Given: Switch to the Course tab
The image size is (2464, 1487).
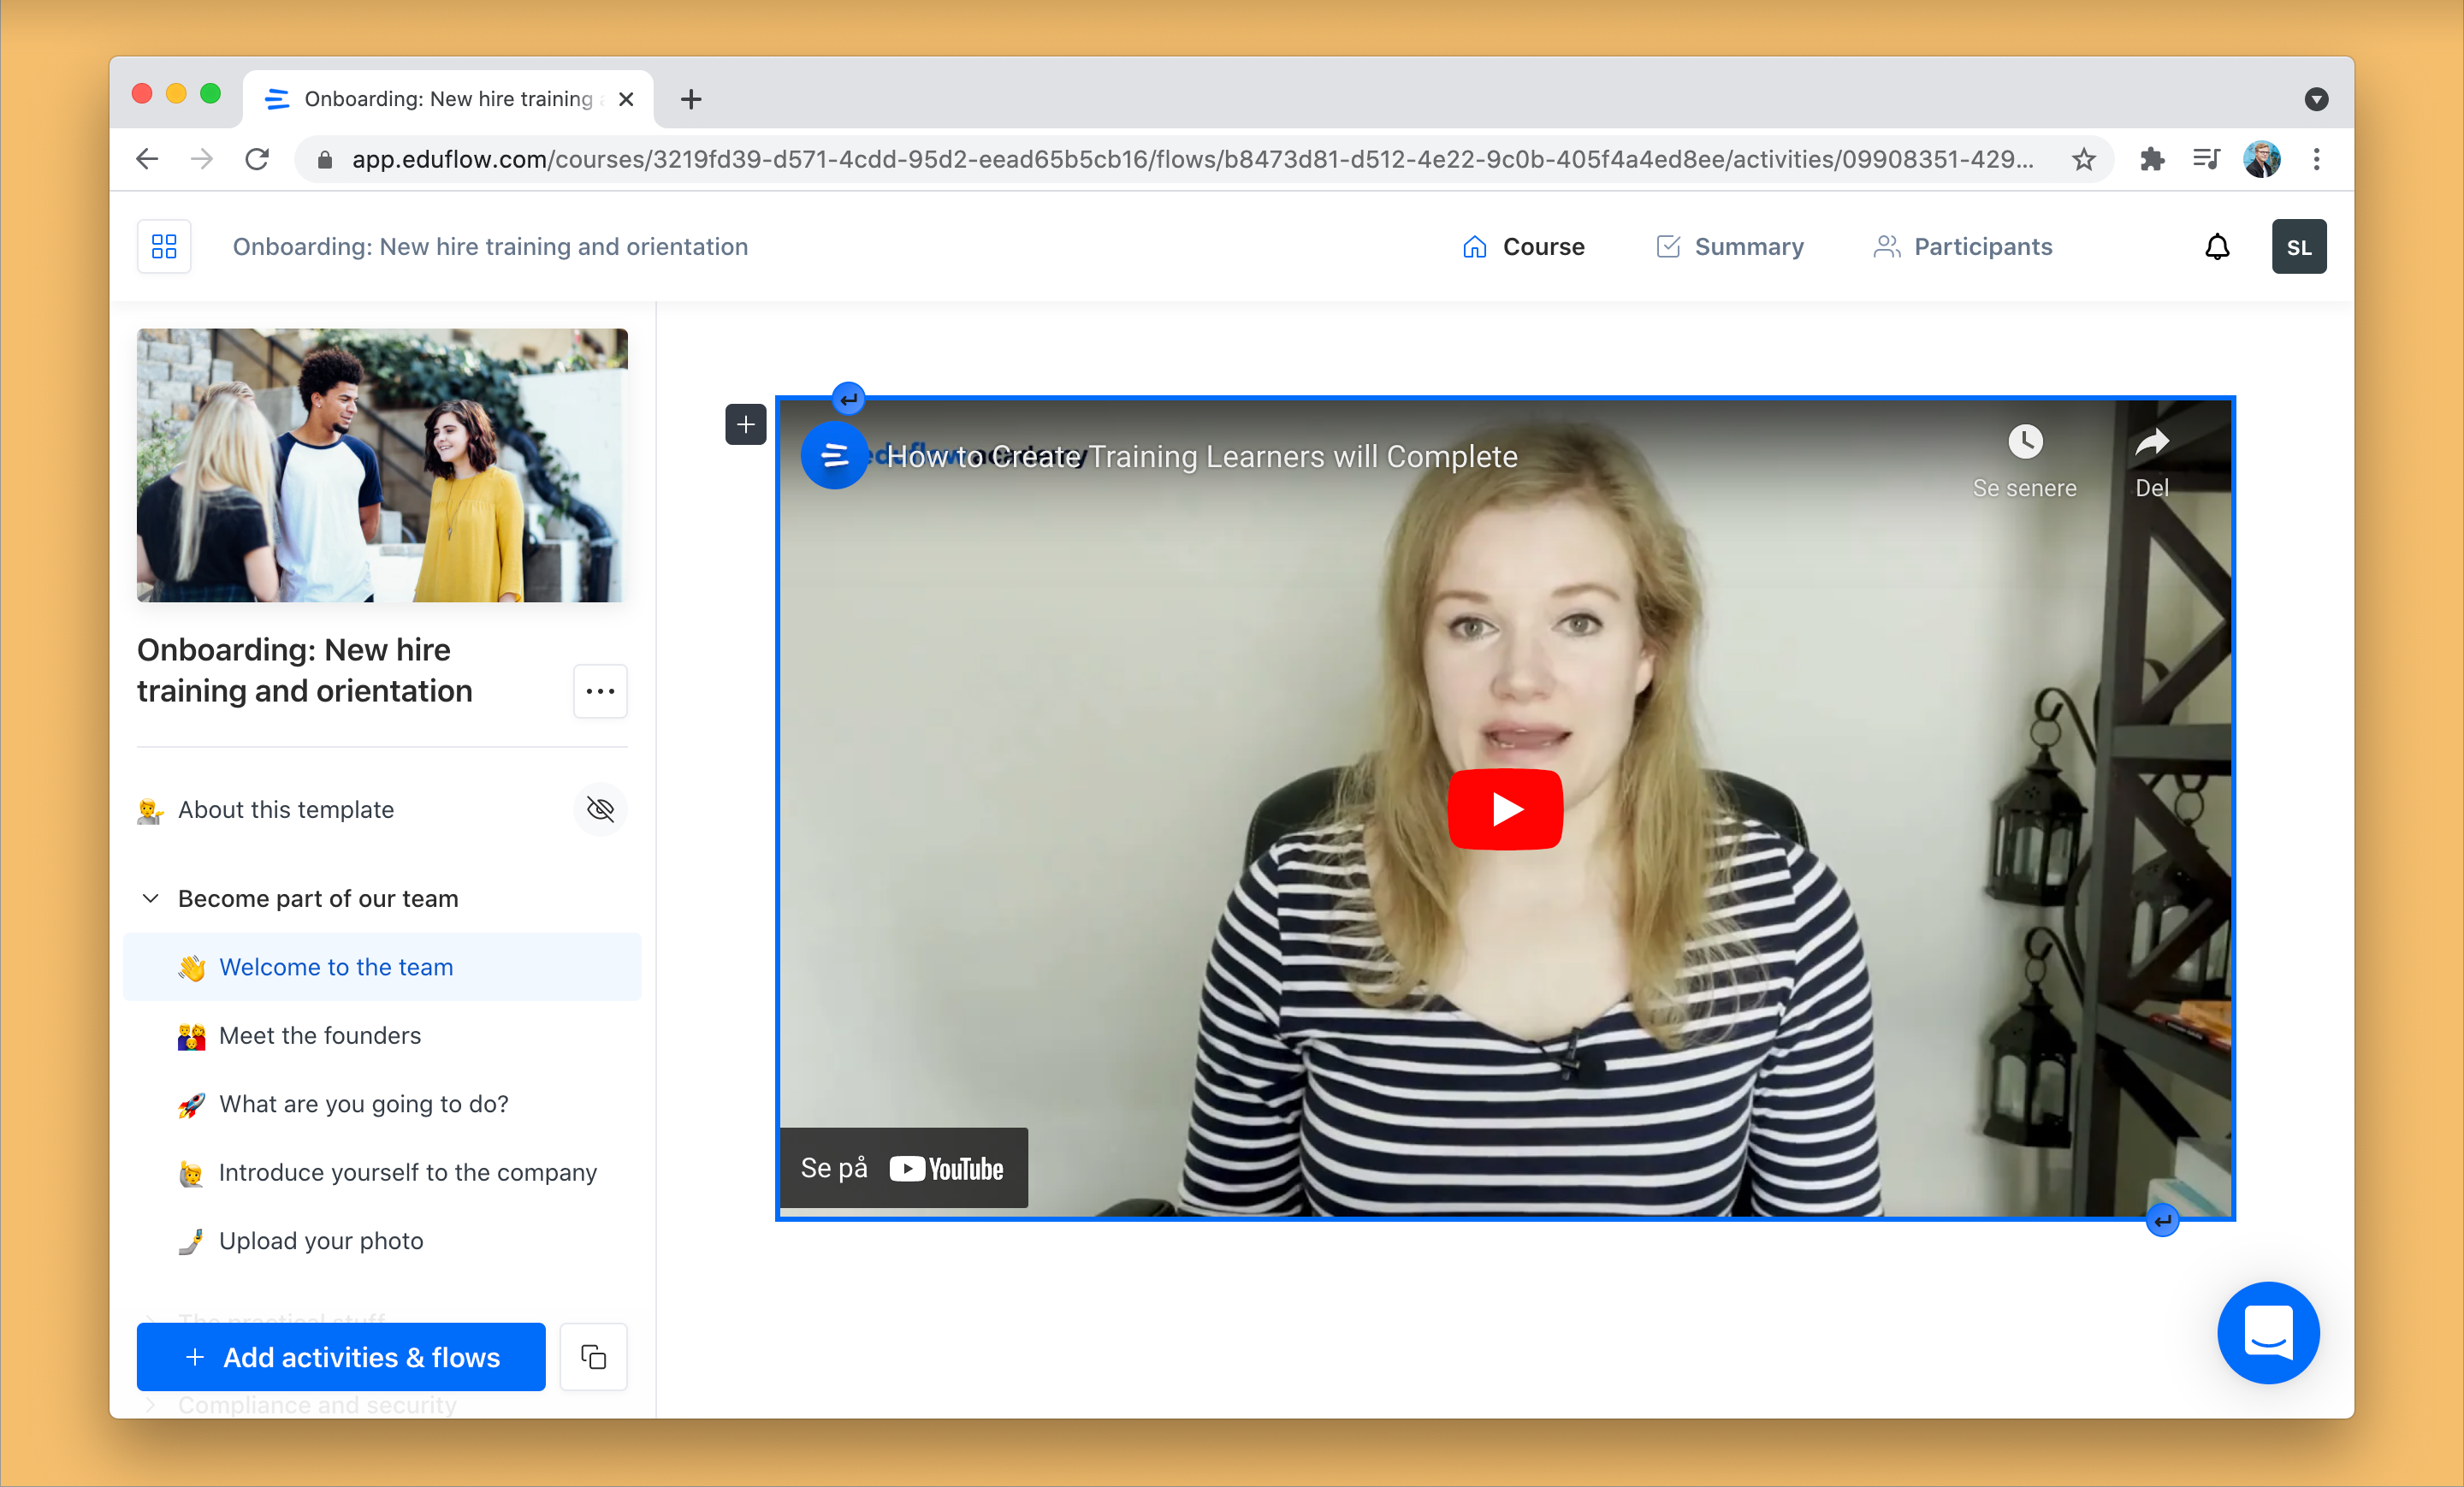Looking at the screenshot, I should coord(1523,247).
